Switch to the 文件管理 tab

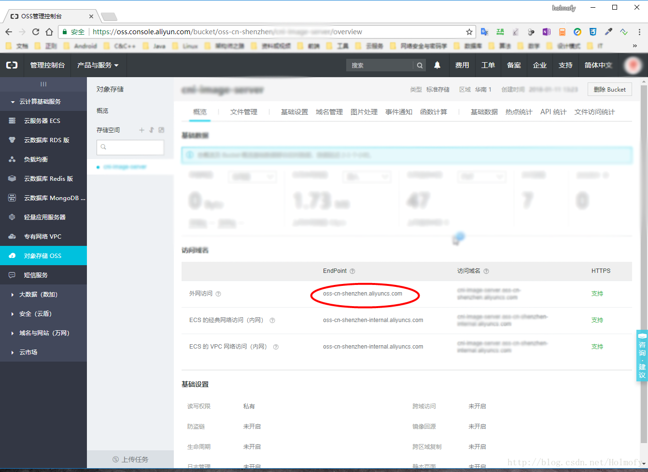244,112
